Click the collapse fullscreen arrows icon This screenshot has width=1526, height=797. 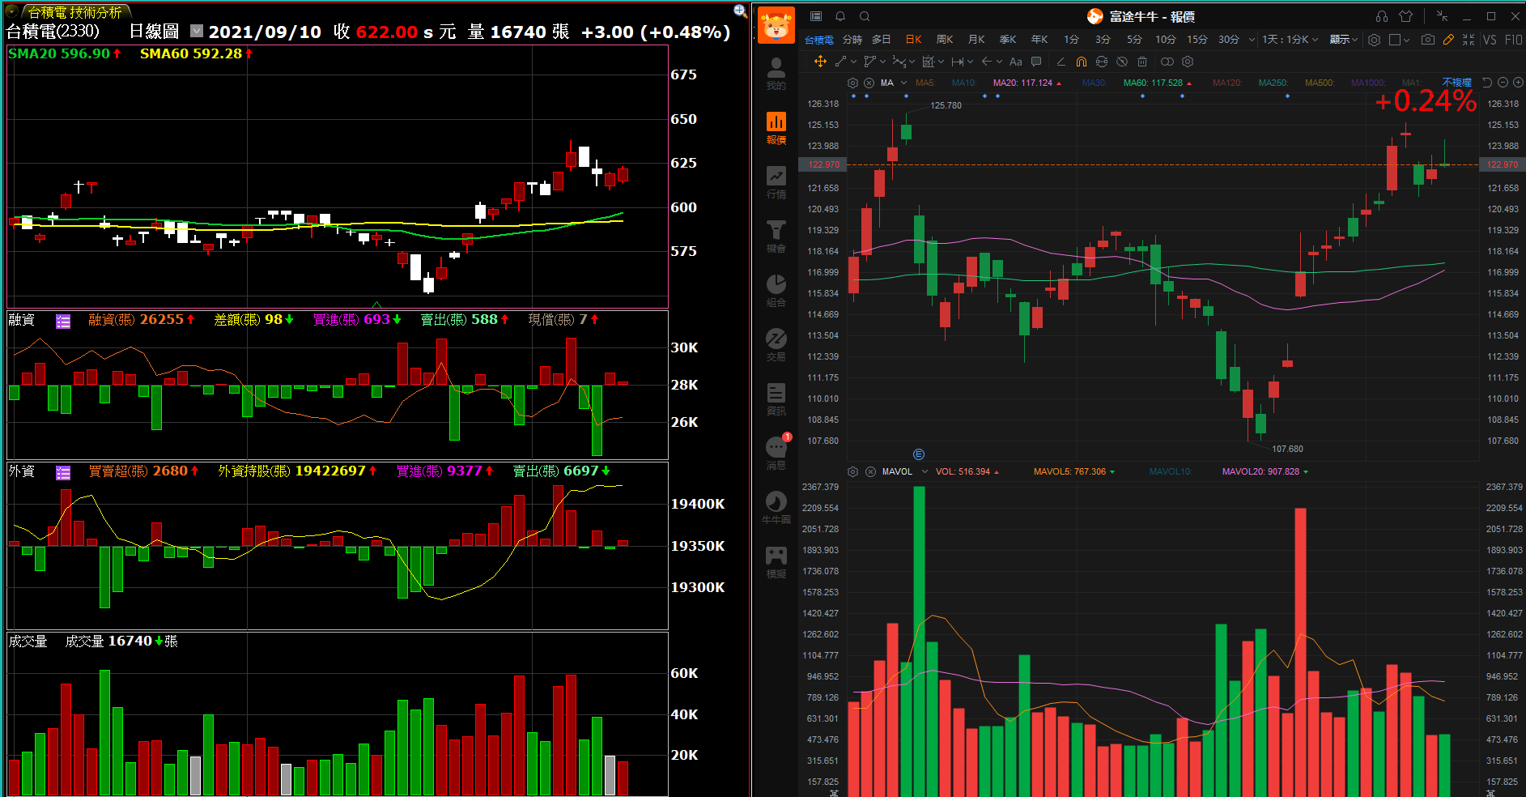pos(1469,40)
